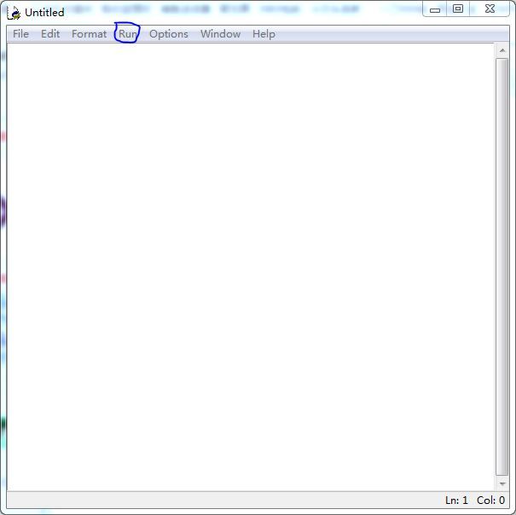Minimize the Untitled window
516x515 pixels.
435,9
